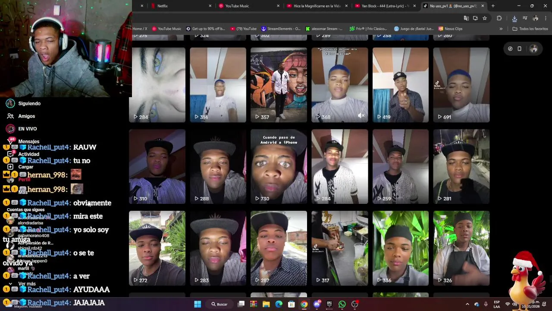552x311 pixels.
Task: Open the video with 691 plays
Action: [461, 85]
